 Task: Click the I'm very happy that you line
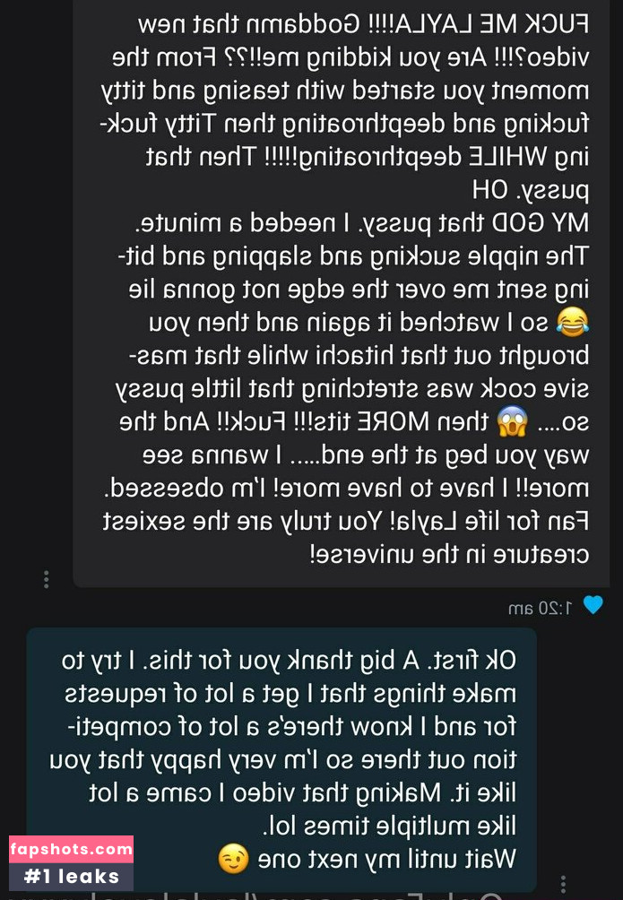coord(283,760)
